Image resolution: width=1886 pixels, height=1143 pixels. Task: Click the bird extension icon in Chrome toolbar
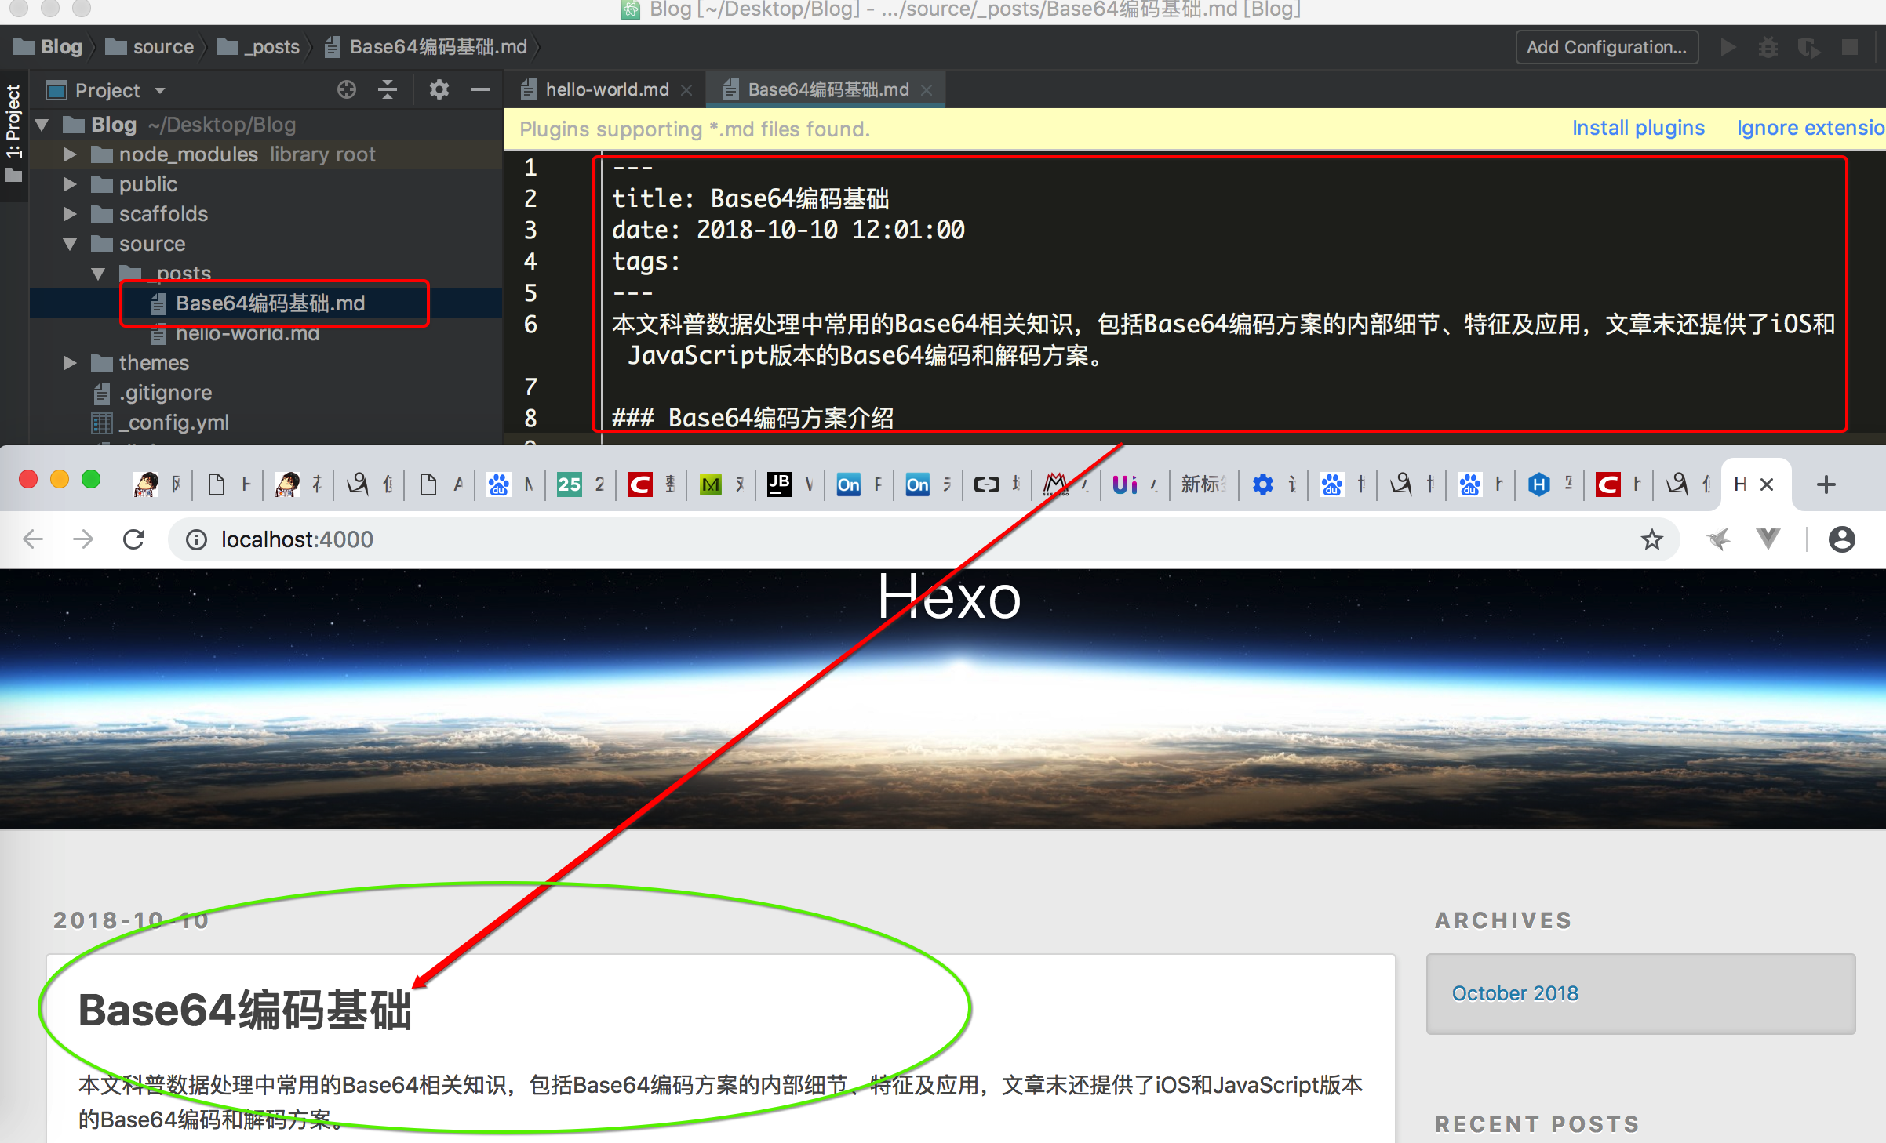click(x=1718, y=539)
